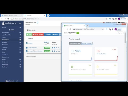The width and height of the screenshot is (128, 96).
Task: Select the AdGuard Home browser tab
Action: pos(74,26)
